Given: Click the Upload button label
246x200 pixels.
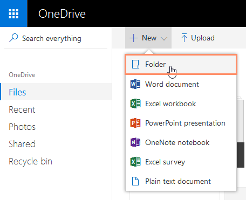Looking at the screenshot, I should (203, 38).
